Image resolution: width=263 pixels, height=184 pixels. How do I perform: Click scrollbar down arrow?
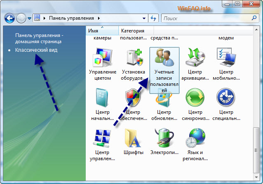(256, 177)
